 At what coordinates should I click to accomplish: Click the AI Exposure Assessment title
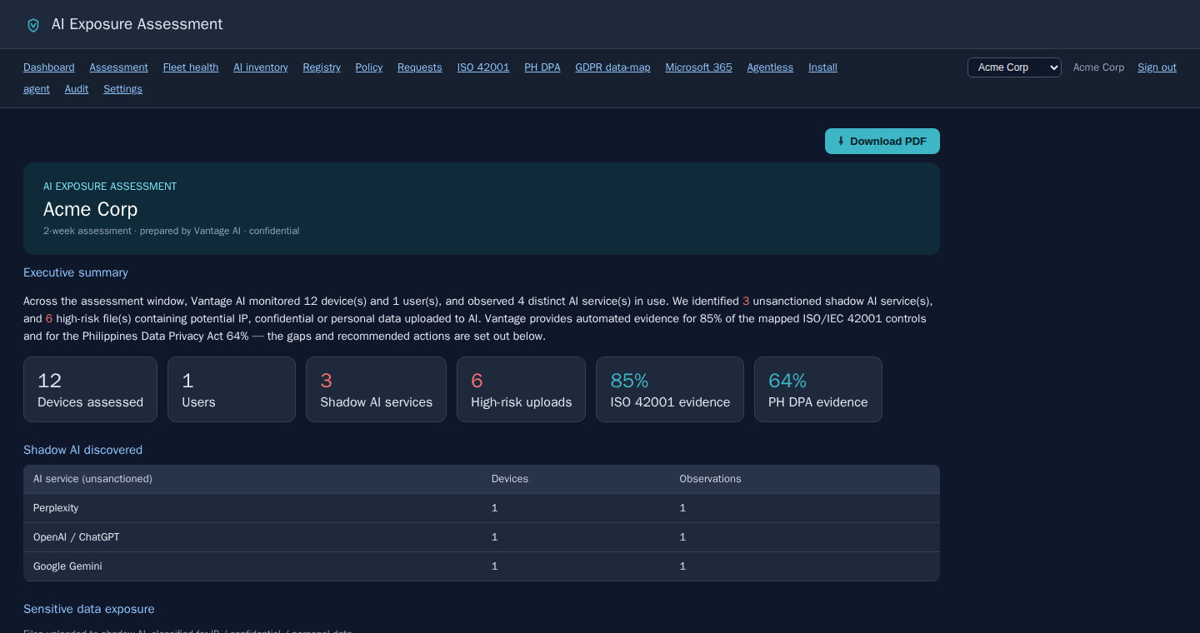[x=137, y=24]
